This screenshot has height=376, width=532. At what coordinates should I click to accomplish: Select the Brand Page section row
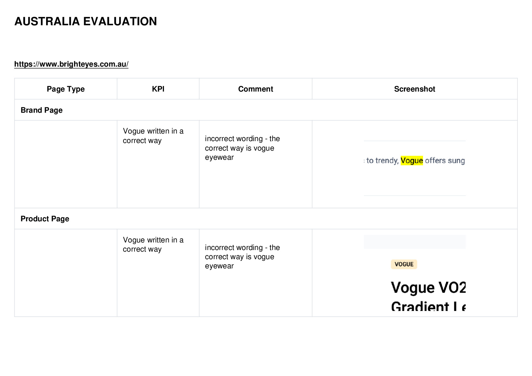coord(266,110)
